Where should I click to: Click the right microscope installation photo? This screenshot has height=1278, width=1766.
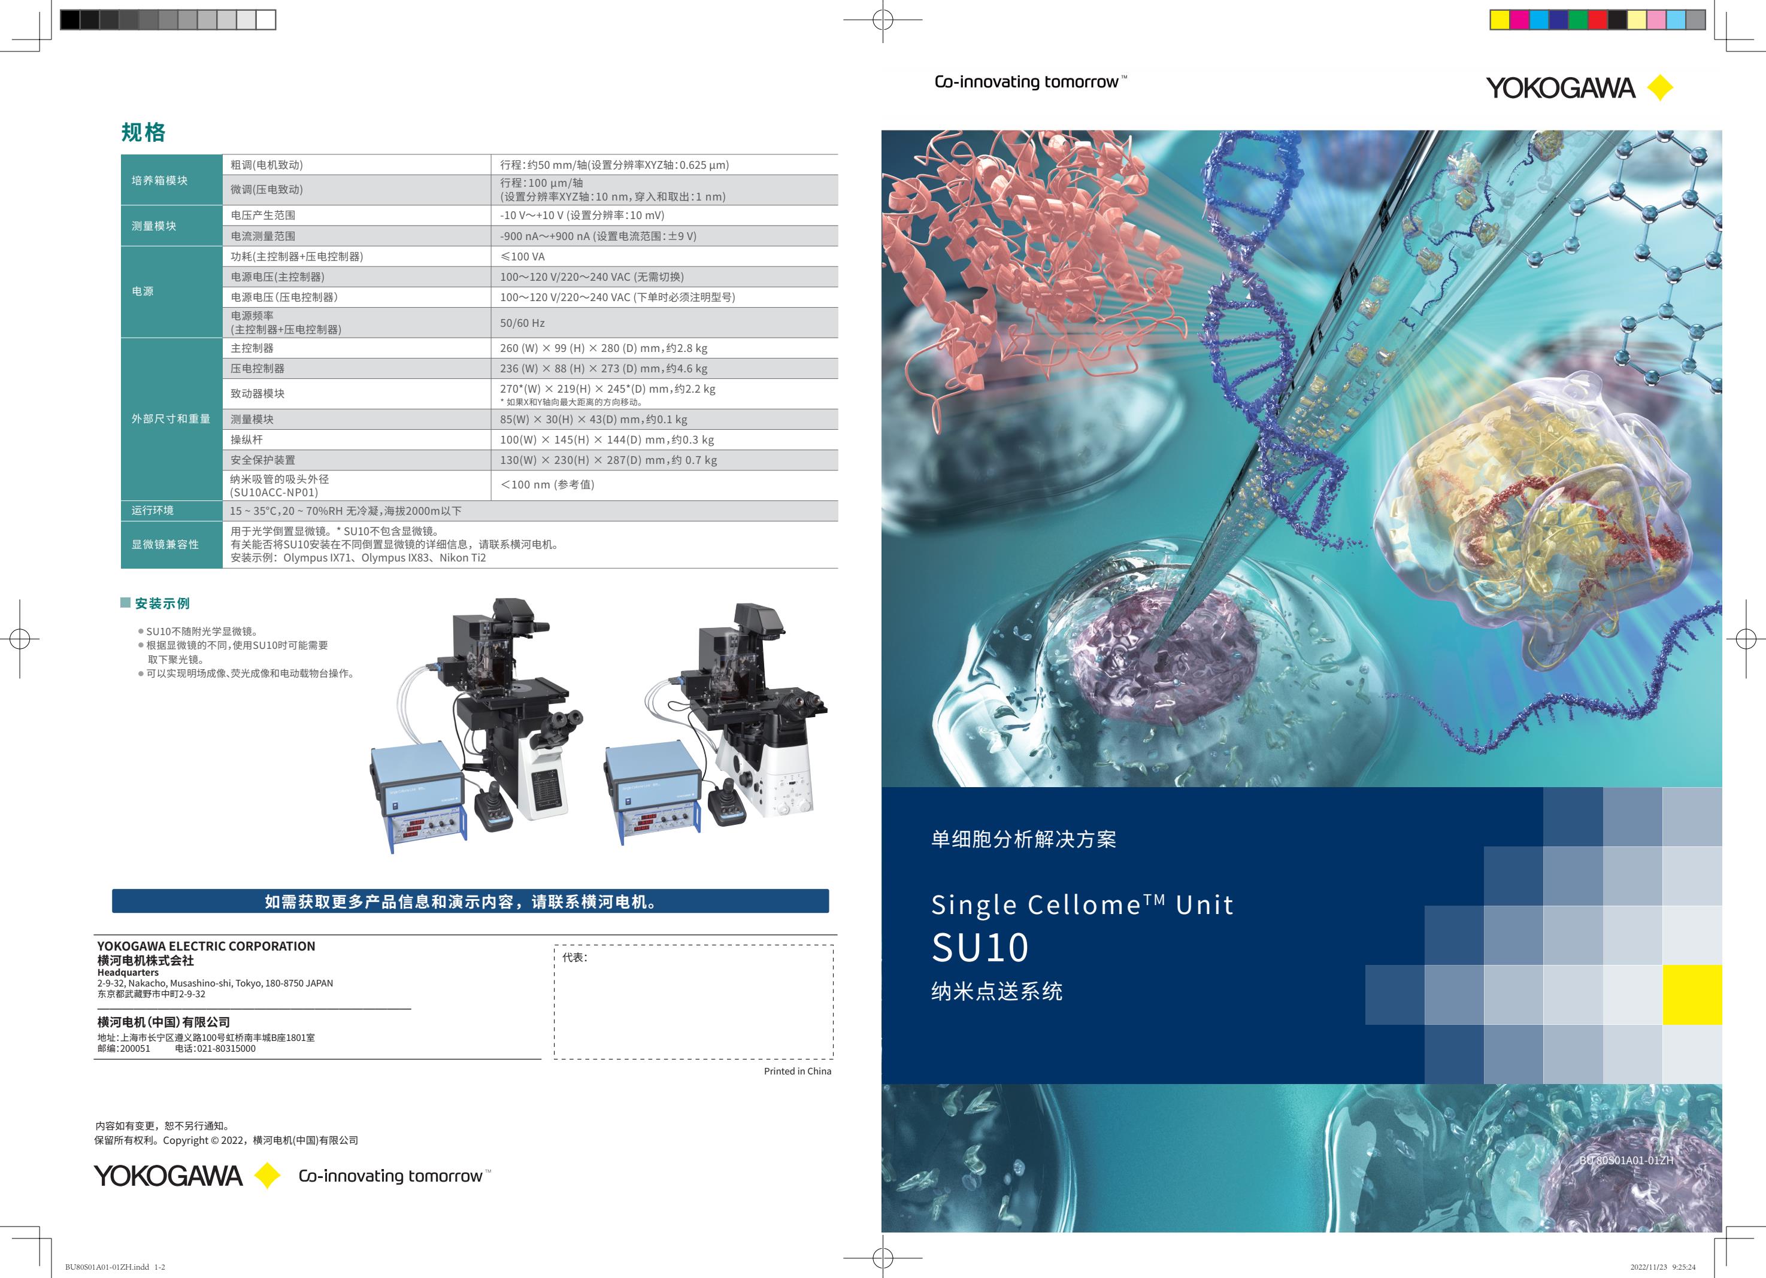tap(716, 724)
